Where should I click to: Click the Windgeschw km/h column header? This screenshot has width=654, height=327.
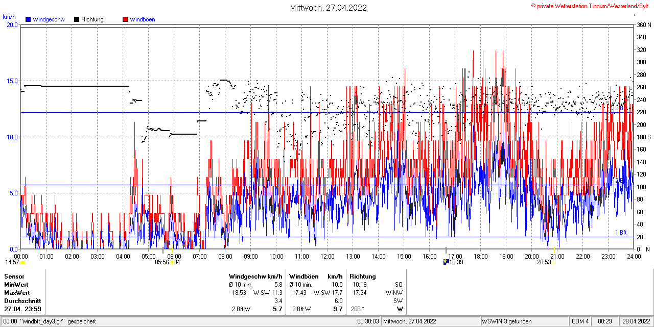(255, 276)
